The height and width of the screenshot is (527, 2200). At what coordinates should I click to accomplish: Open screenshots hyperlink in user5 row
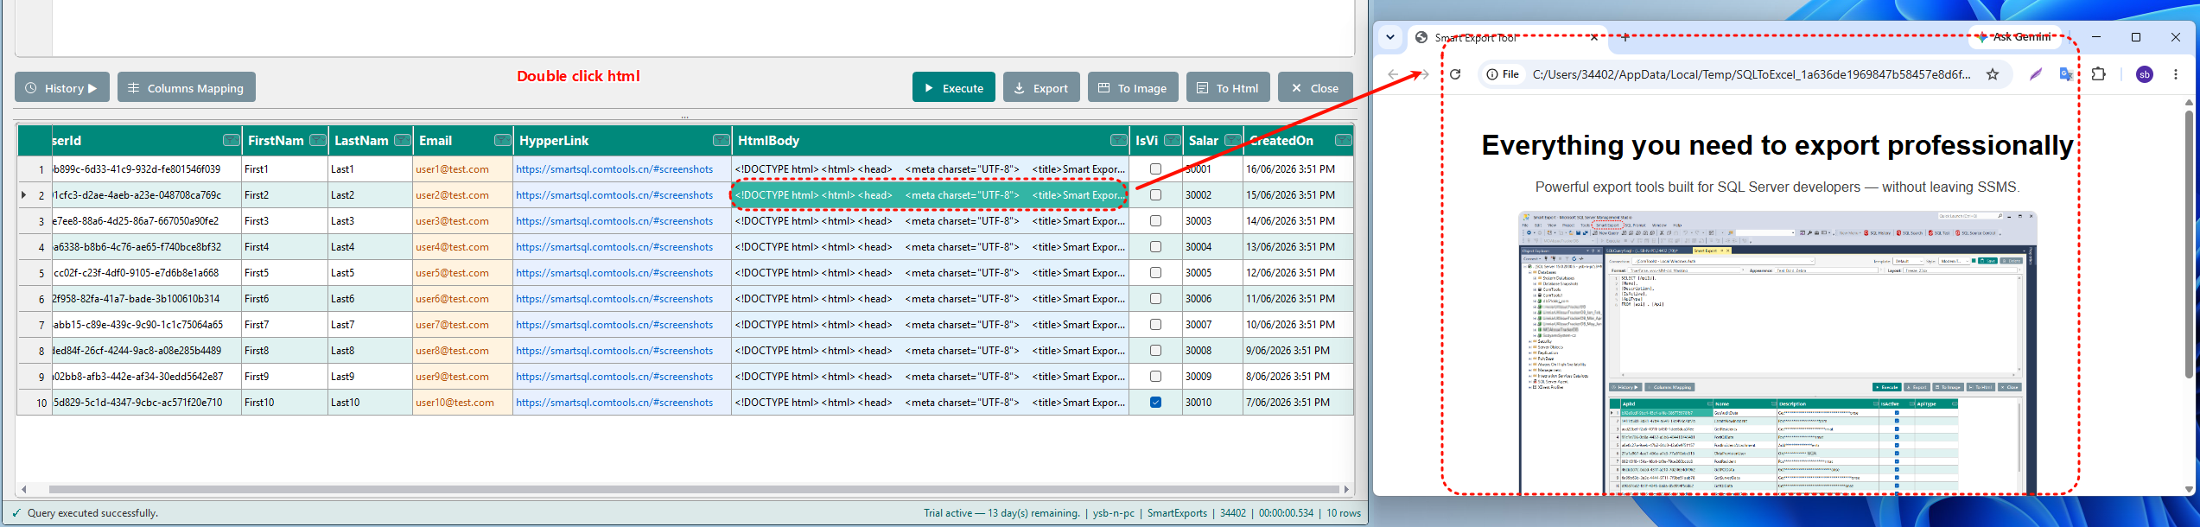point(614,273)
